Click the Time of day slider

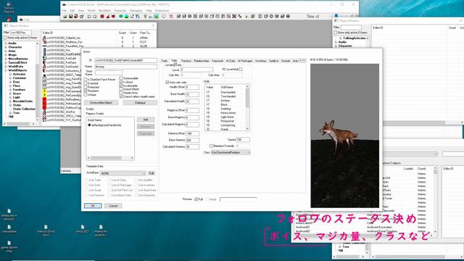coord(336,16)
